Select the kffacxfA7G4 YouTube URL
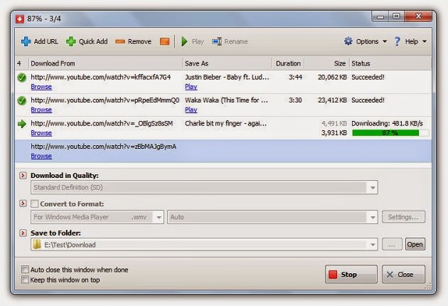Viewport: 448px width, 306px height. pos(100,78)
